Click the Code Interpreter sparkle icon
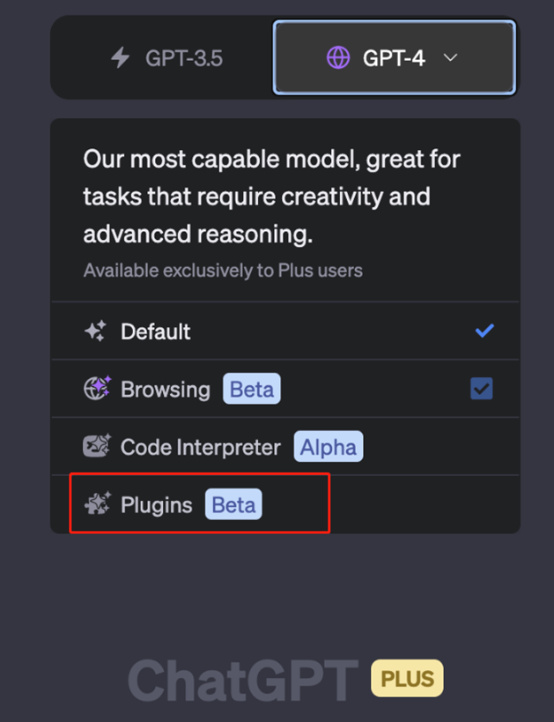Screen dimensions: 554x722 pyautogui.click(x=97, y=446)
